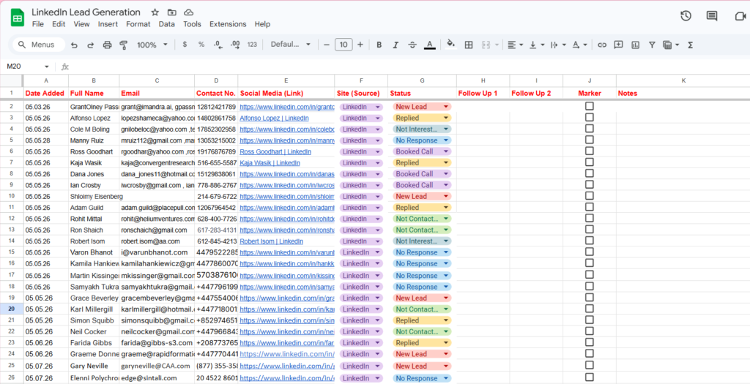Viewport: 750px width, 384px height.
Task: Open Status dropdown for Simon Squibb
Action: point(446,320)
